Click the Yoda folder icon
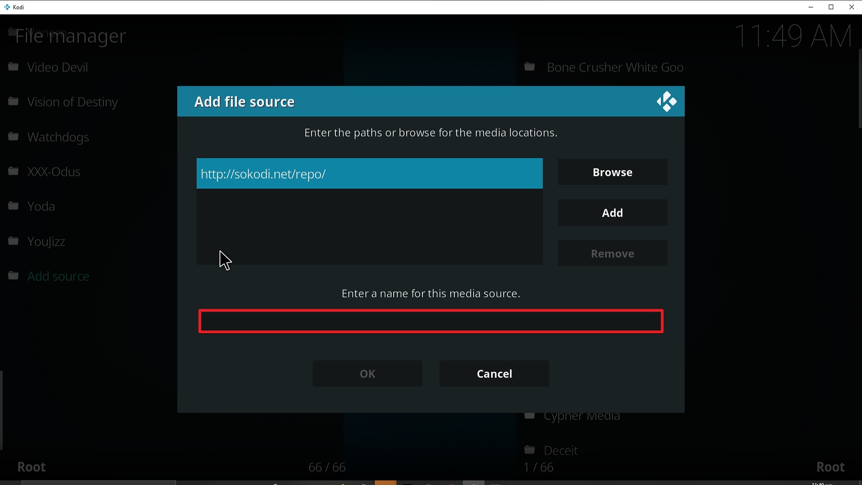 (14, 206)
